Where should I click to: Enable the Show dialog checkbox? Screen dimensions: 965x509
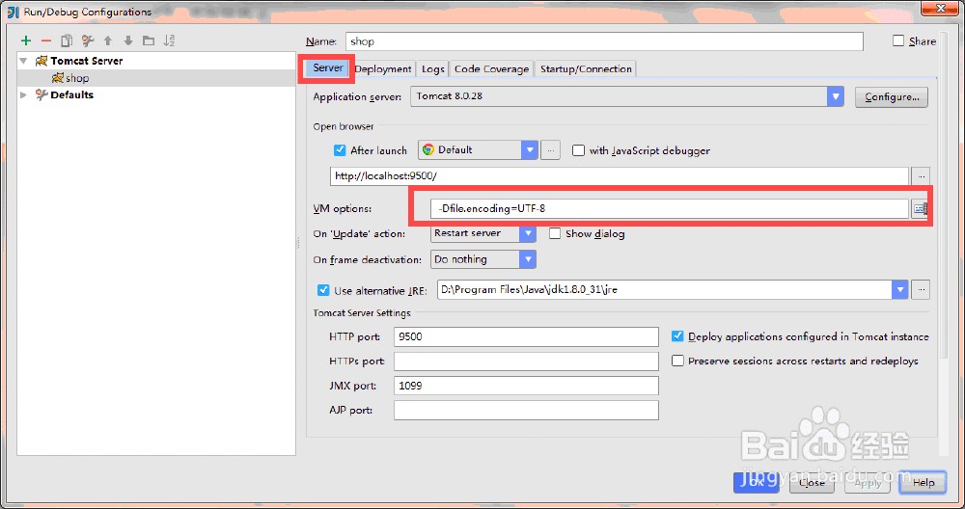(555, 233)
